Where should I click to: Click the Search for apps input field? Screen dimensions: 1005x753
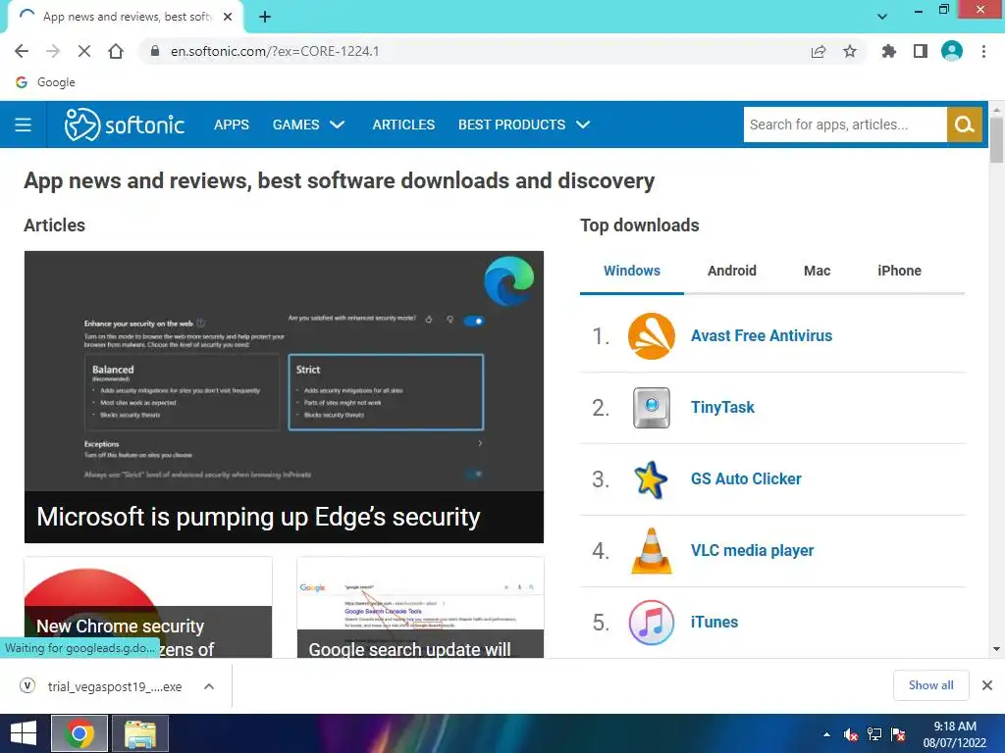845,125
